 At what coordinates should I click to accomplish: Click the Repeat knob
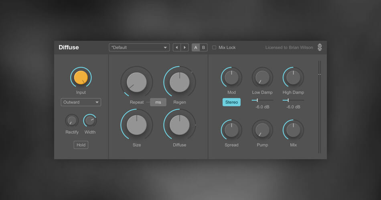point(136,82)
